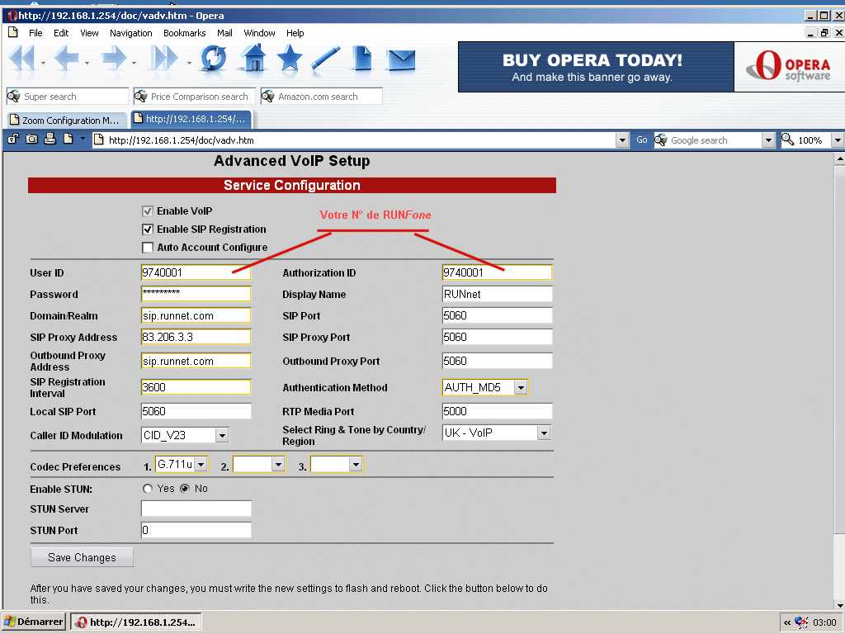Go back with the Back arrow icon
Viewport: 845px width, 634px height.
66,59
